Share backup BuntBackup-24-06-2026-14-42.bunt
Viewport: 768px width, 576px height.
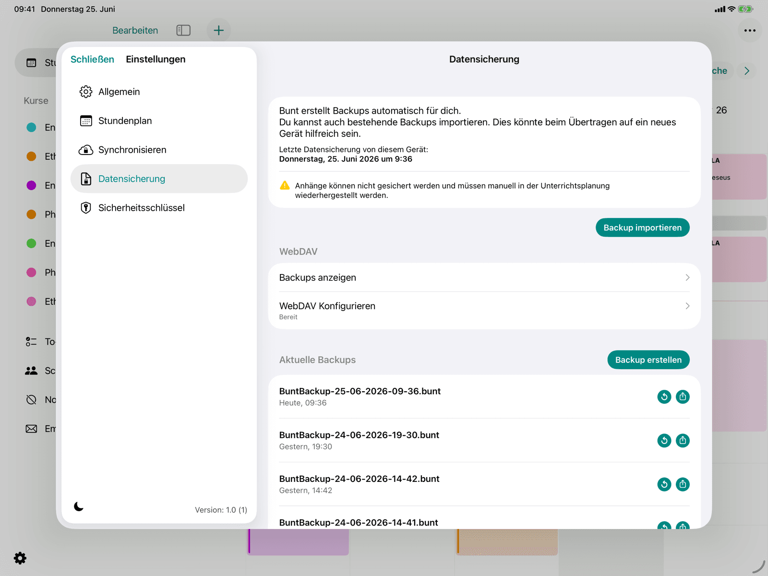(x=683, y=484)
